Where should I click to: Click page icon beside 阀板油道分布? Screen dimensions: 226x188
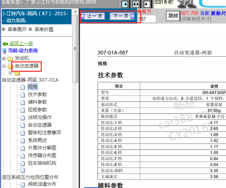(x=23, y=184)
